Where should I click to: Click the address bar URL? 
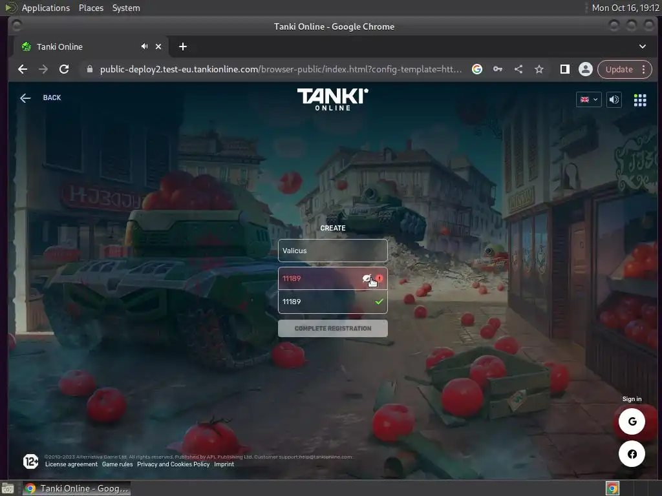(281, 69)
